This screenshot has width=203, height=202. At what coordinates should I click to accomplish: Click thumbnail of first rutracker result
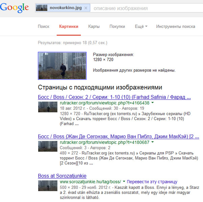tap(48, 107)
